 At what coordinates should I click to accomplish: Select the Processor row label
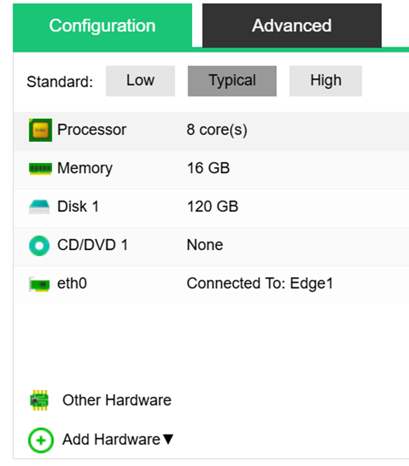pos(92,130)
